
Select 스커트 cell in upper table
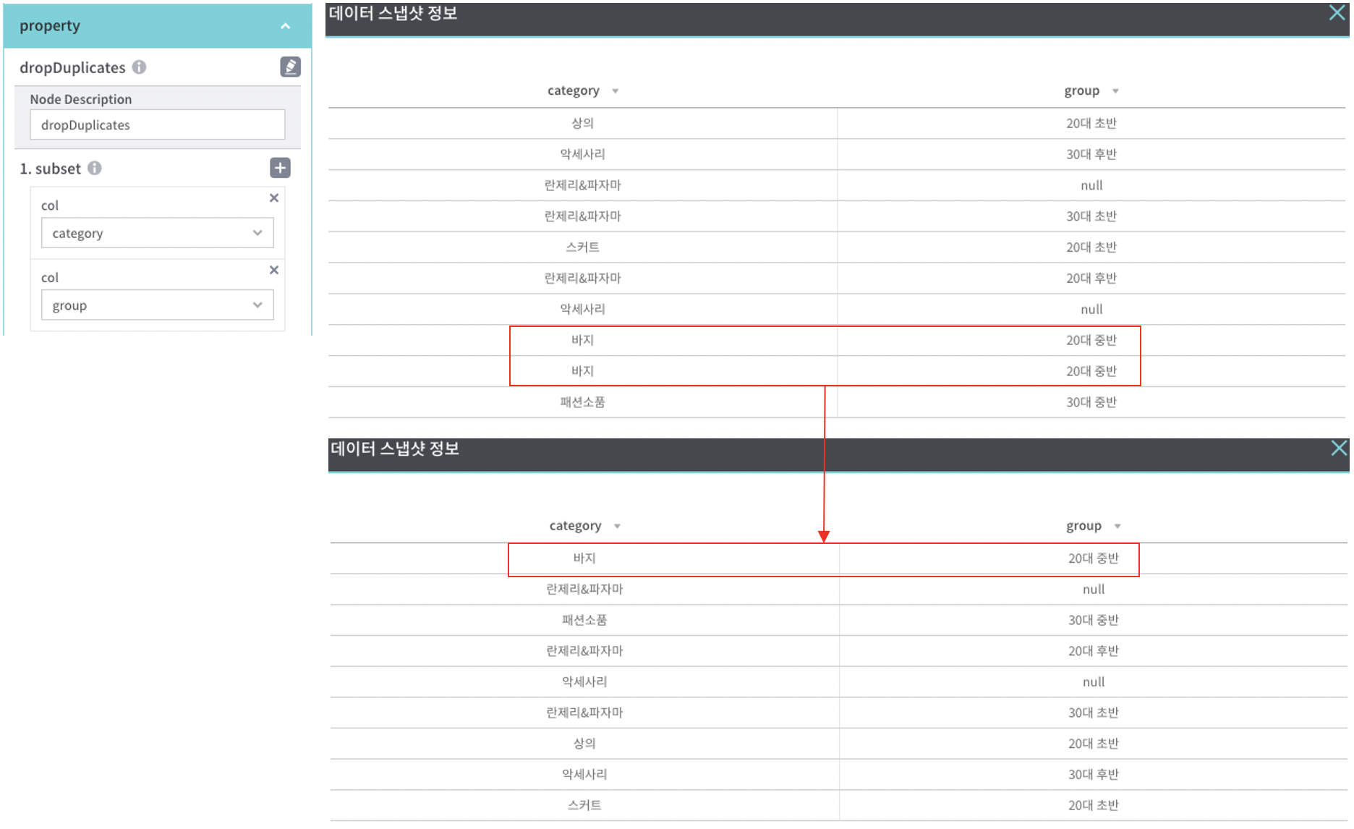(582, 247)
